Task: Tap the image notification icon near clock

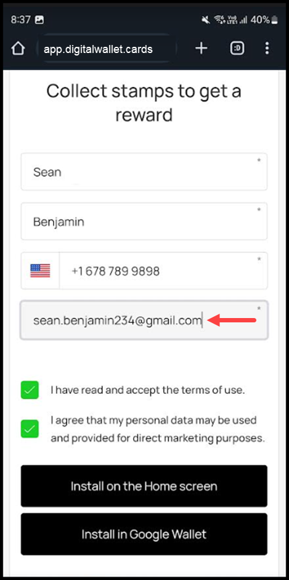Action: pos(39,20)
